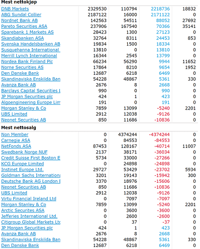Click UBS Limited in the Mest nettosalg list
The width and height of the screenshot is (200, 249).
[x=14, y=193]
